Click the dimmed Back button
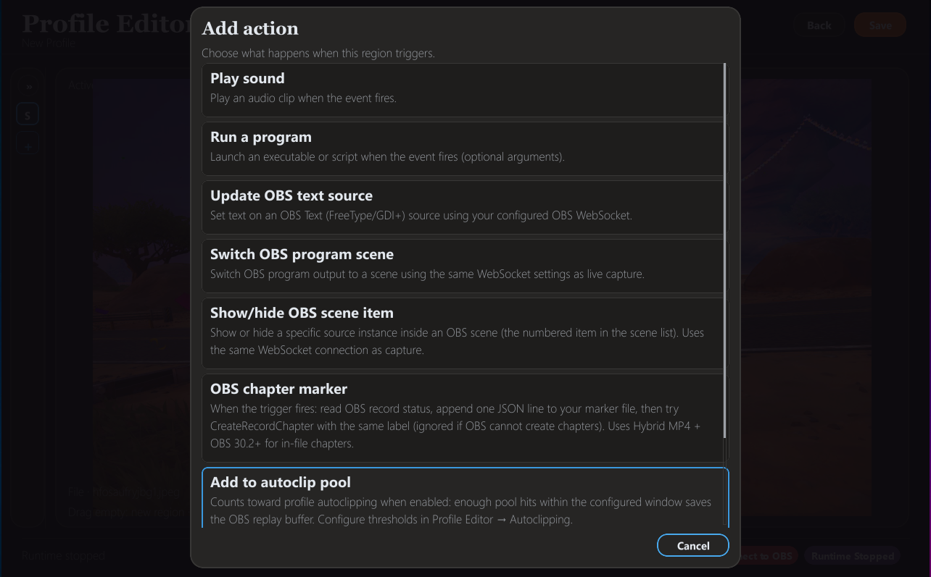Viewport: 931px width, 577px height. click(x=819, y=25)
